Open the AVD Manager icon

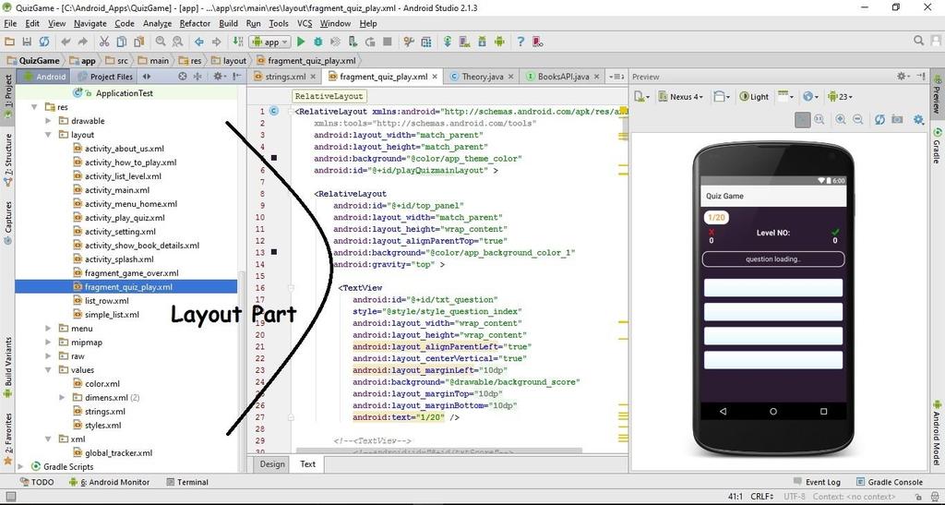tap(465, 42)
